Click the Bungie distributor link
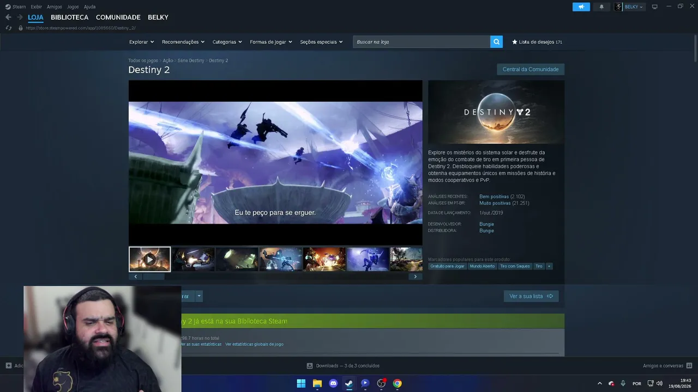The image size is (698, 392). 486,231
